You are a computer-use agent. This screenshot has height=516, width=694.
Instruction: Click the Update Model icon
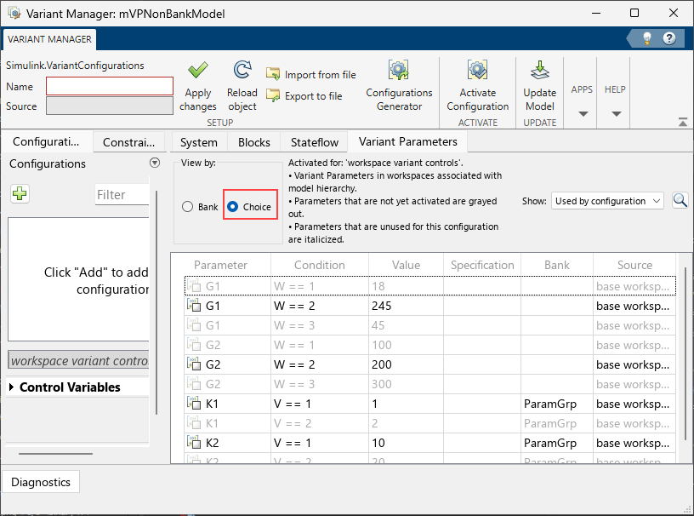pos(539,70)
